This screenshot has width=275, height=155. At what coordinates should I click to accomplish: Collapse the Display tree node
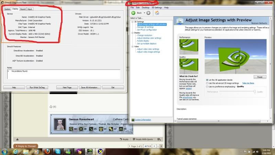pyautogui.click(x=133, y=33)
